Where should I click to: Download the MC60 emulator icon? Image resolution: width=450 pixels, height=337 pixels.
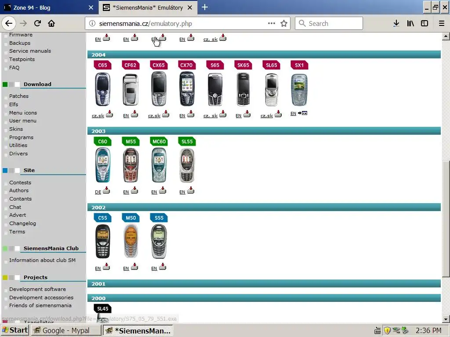(163, 190)
